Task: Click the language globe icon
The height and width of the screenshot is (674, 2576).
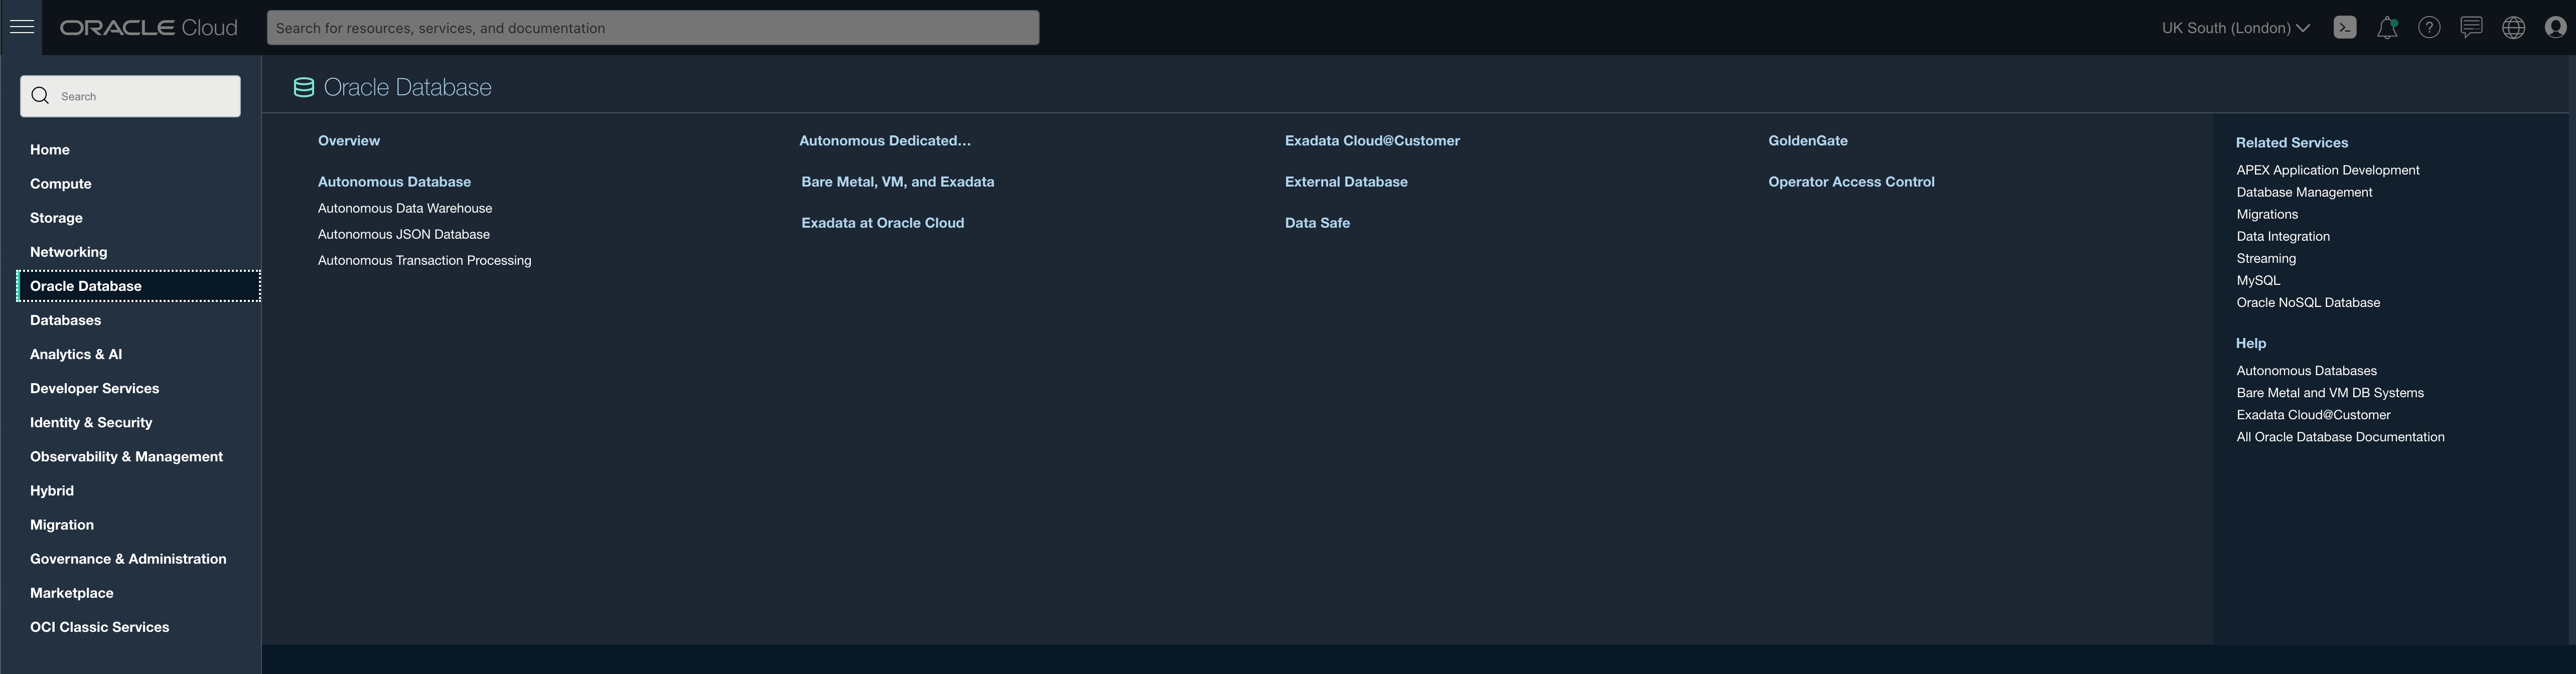Action: point(2513,28)
